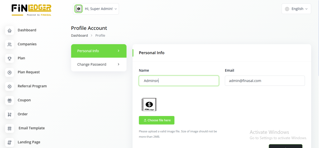Click the Landing Page document icon
Image resolution: width=319 pixels, height=148 pixels.
(x=10, y=142)
